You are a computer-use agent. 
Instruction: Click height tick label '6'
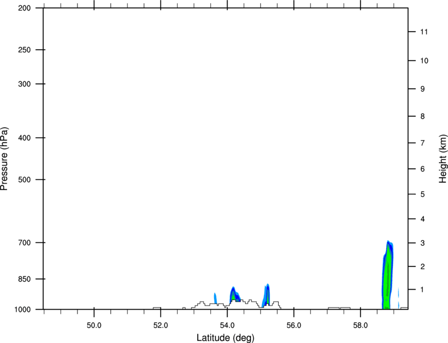[423, 169]
